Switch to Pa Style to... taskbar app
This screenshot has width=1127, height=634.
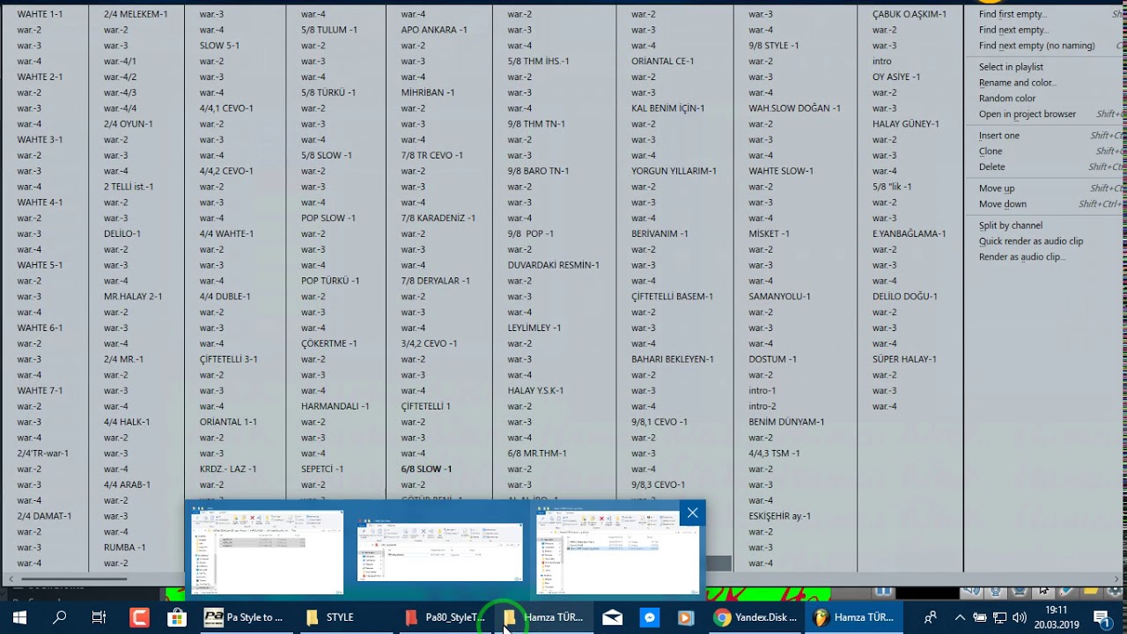244,617
